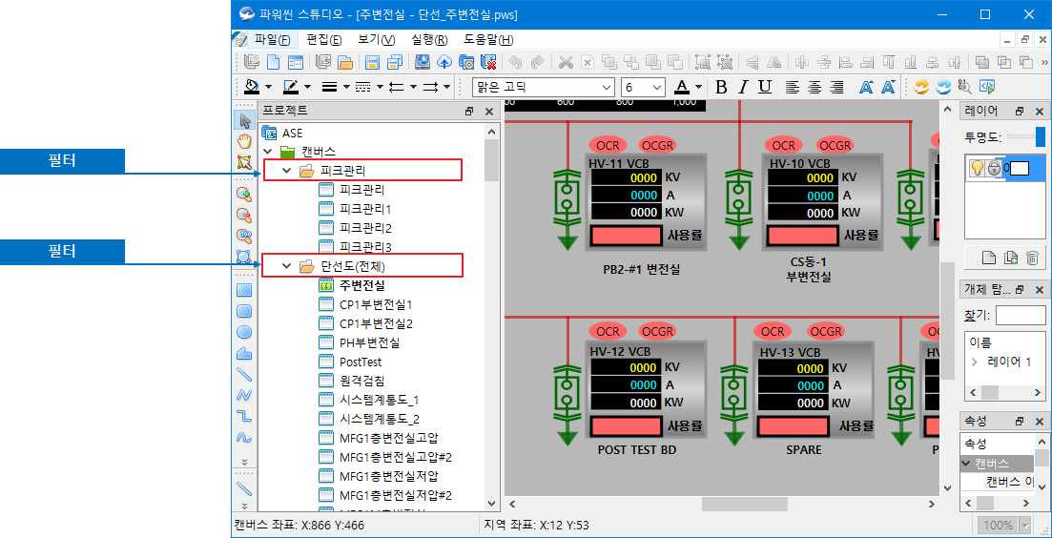This screenshot has width=1052, height=538.
Task: Click the cut scissors icon
Action: coord(566,63)
